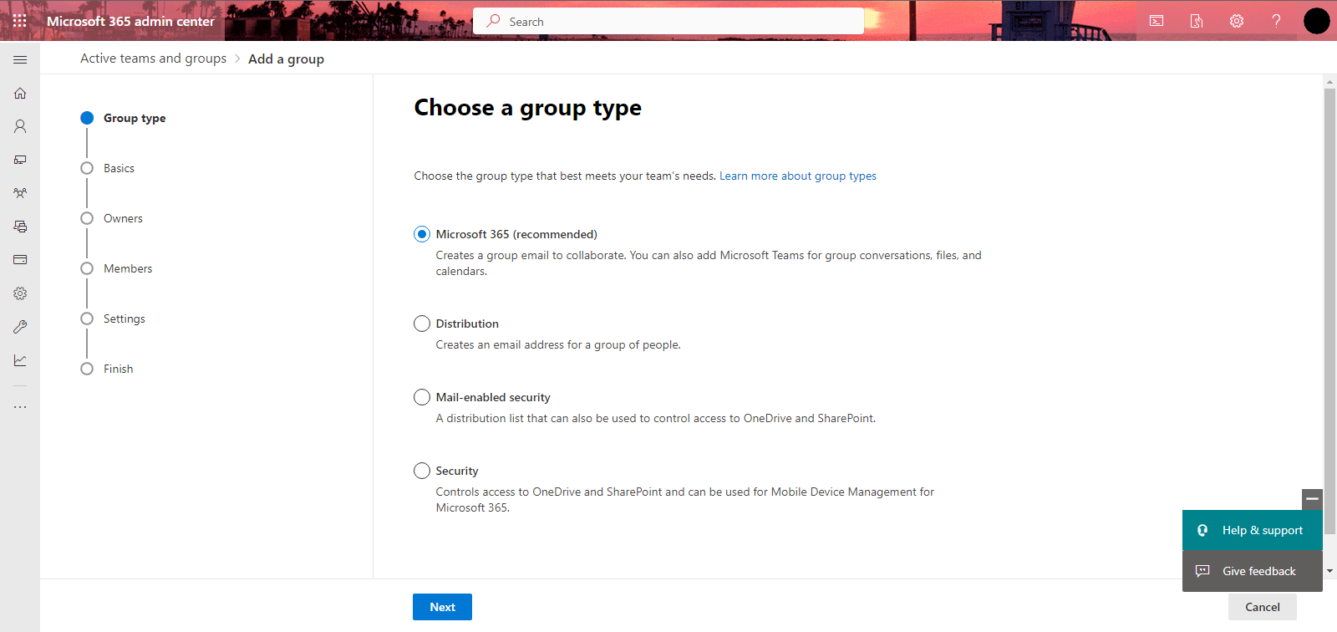1337x632 pixels.
Task: Choose the Security group type option
Action: [422, 471]
